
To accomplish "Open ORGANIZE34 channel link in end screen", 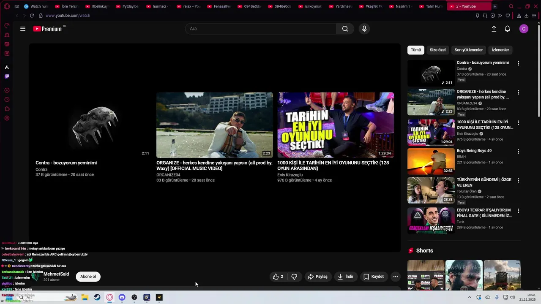I will [x=168, y=175].
